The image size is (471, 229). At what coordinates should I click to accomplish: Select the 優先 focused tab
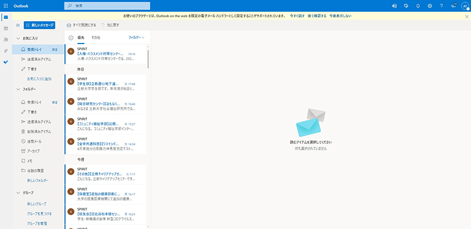(x=81, y=38)
